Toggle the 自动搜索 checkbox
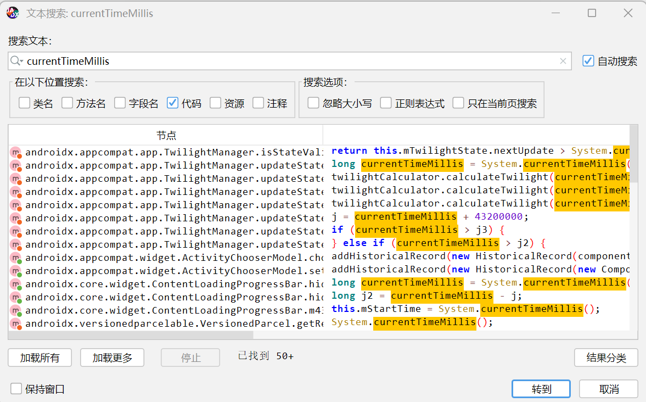Viewport: 646px width, 402px height. (x=588, y=61)
